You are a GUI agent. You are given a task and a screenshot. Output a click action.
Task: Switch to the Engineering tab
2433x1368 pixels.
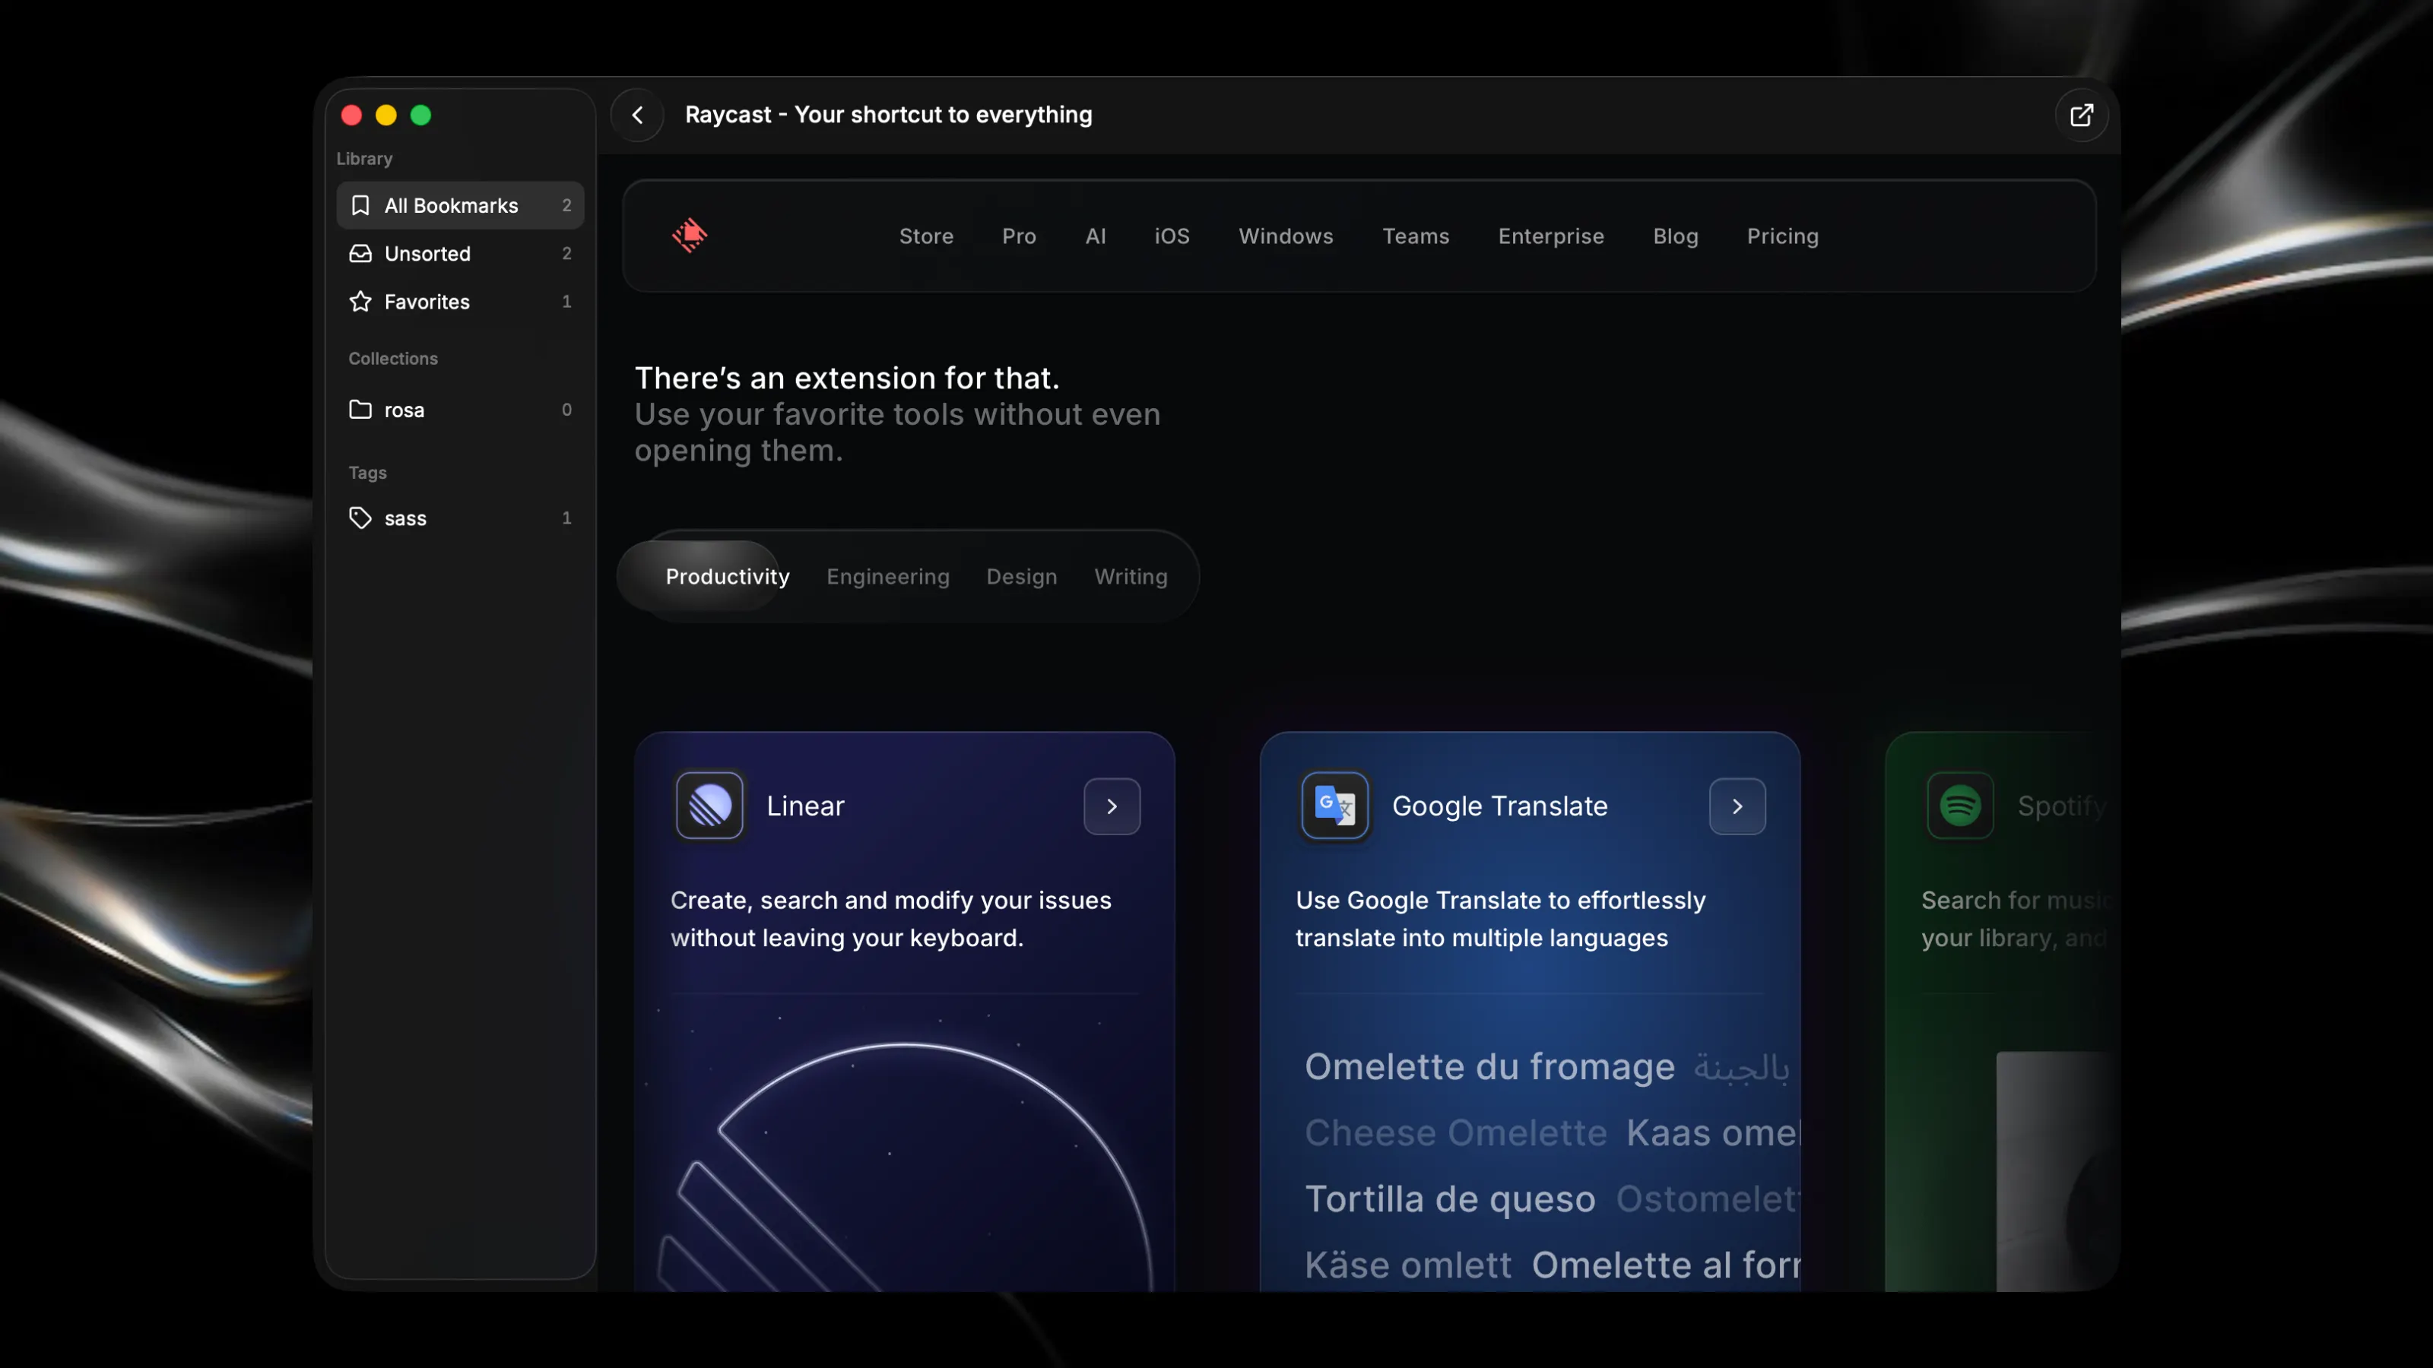(x=888, y=576)
